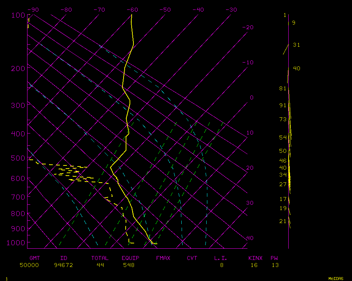This screenshot has height=281, width=352.
Task: Click the CVT column label
Action: [192, 258]
